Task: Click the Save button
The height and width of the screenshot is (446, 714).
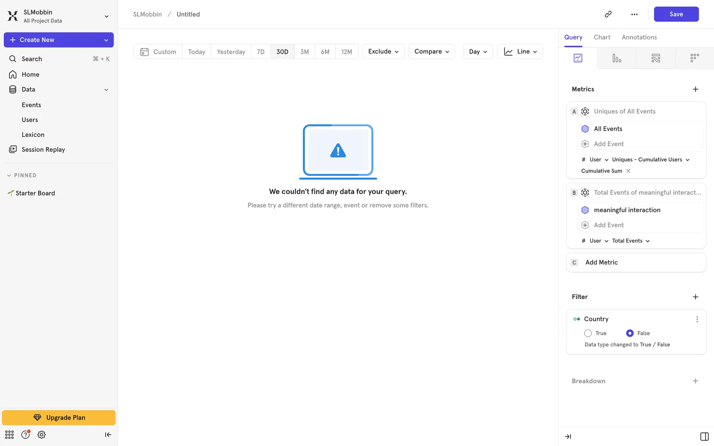Action: [x=676, y=14]
